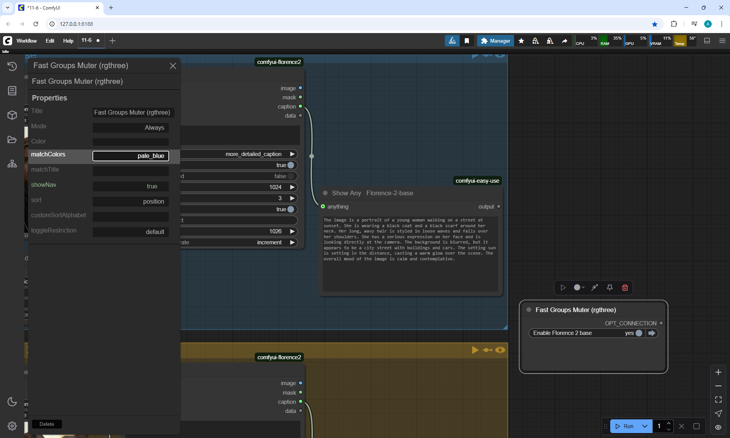Click the Delete button in properties panel
Image resolution: width=730 pixels, height=438 pixels.
point(47,424)
